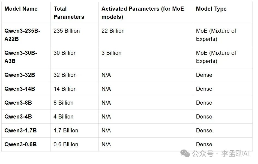258x164 pixels.
Task: Click the Activated Parameters column header
Action: [143, 13]
